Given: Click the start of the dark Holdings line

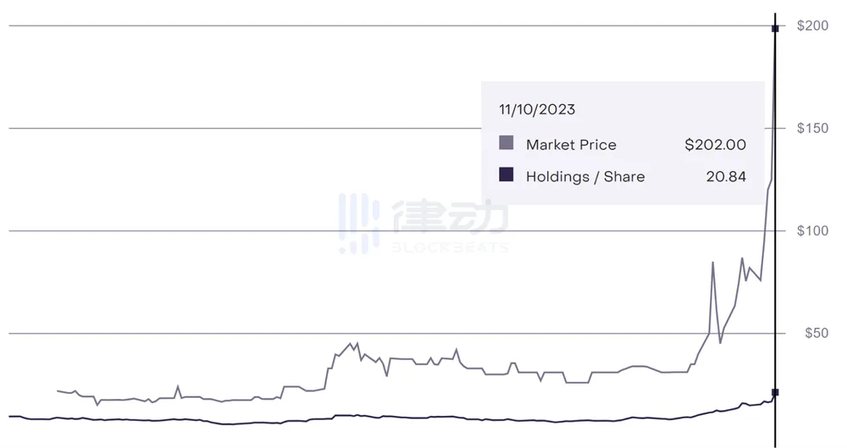Looking at the screenshot, I should point(10,417).
